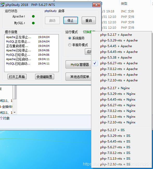Select the log line MySQL已经停止…
Viewport: 153px width, 169px height.
pyautogui.click(x=28, y=55)
